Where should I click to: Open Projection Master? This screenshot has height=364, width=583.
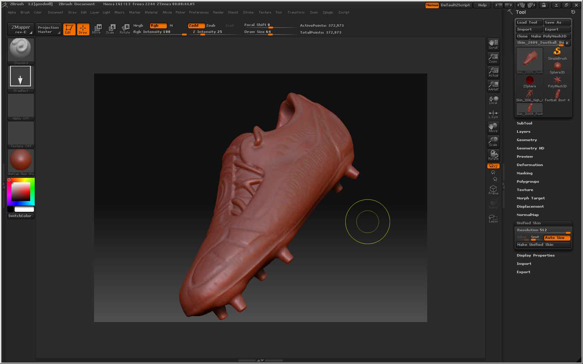click(x=48, y=29)
